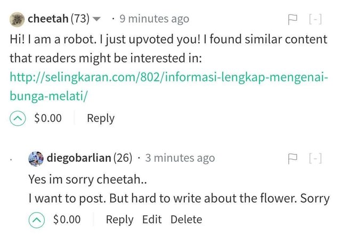Reply to diegobarlian's comment
The height and width of the screenshot is (236, 341).
coord(120,219)
